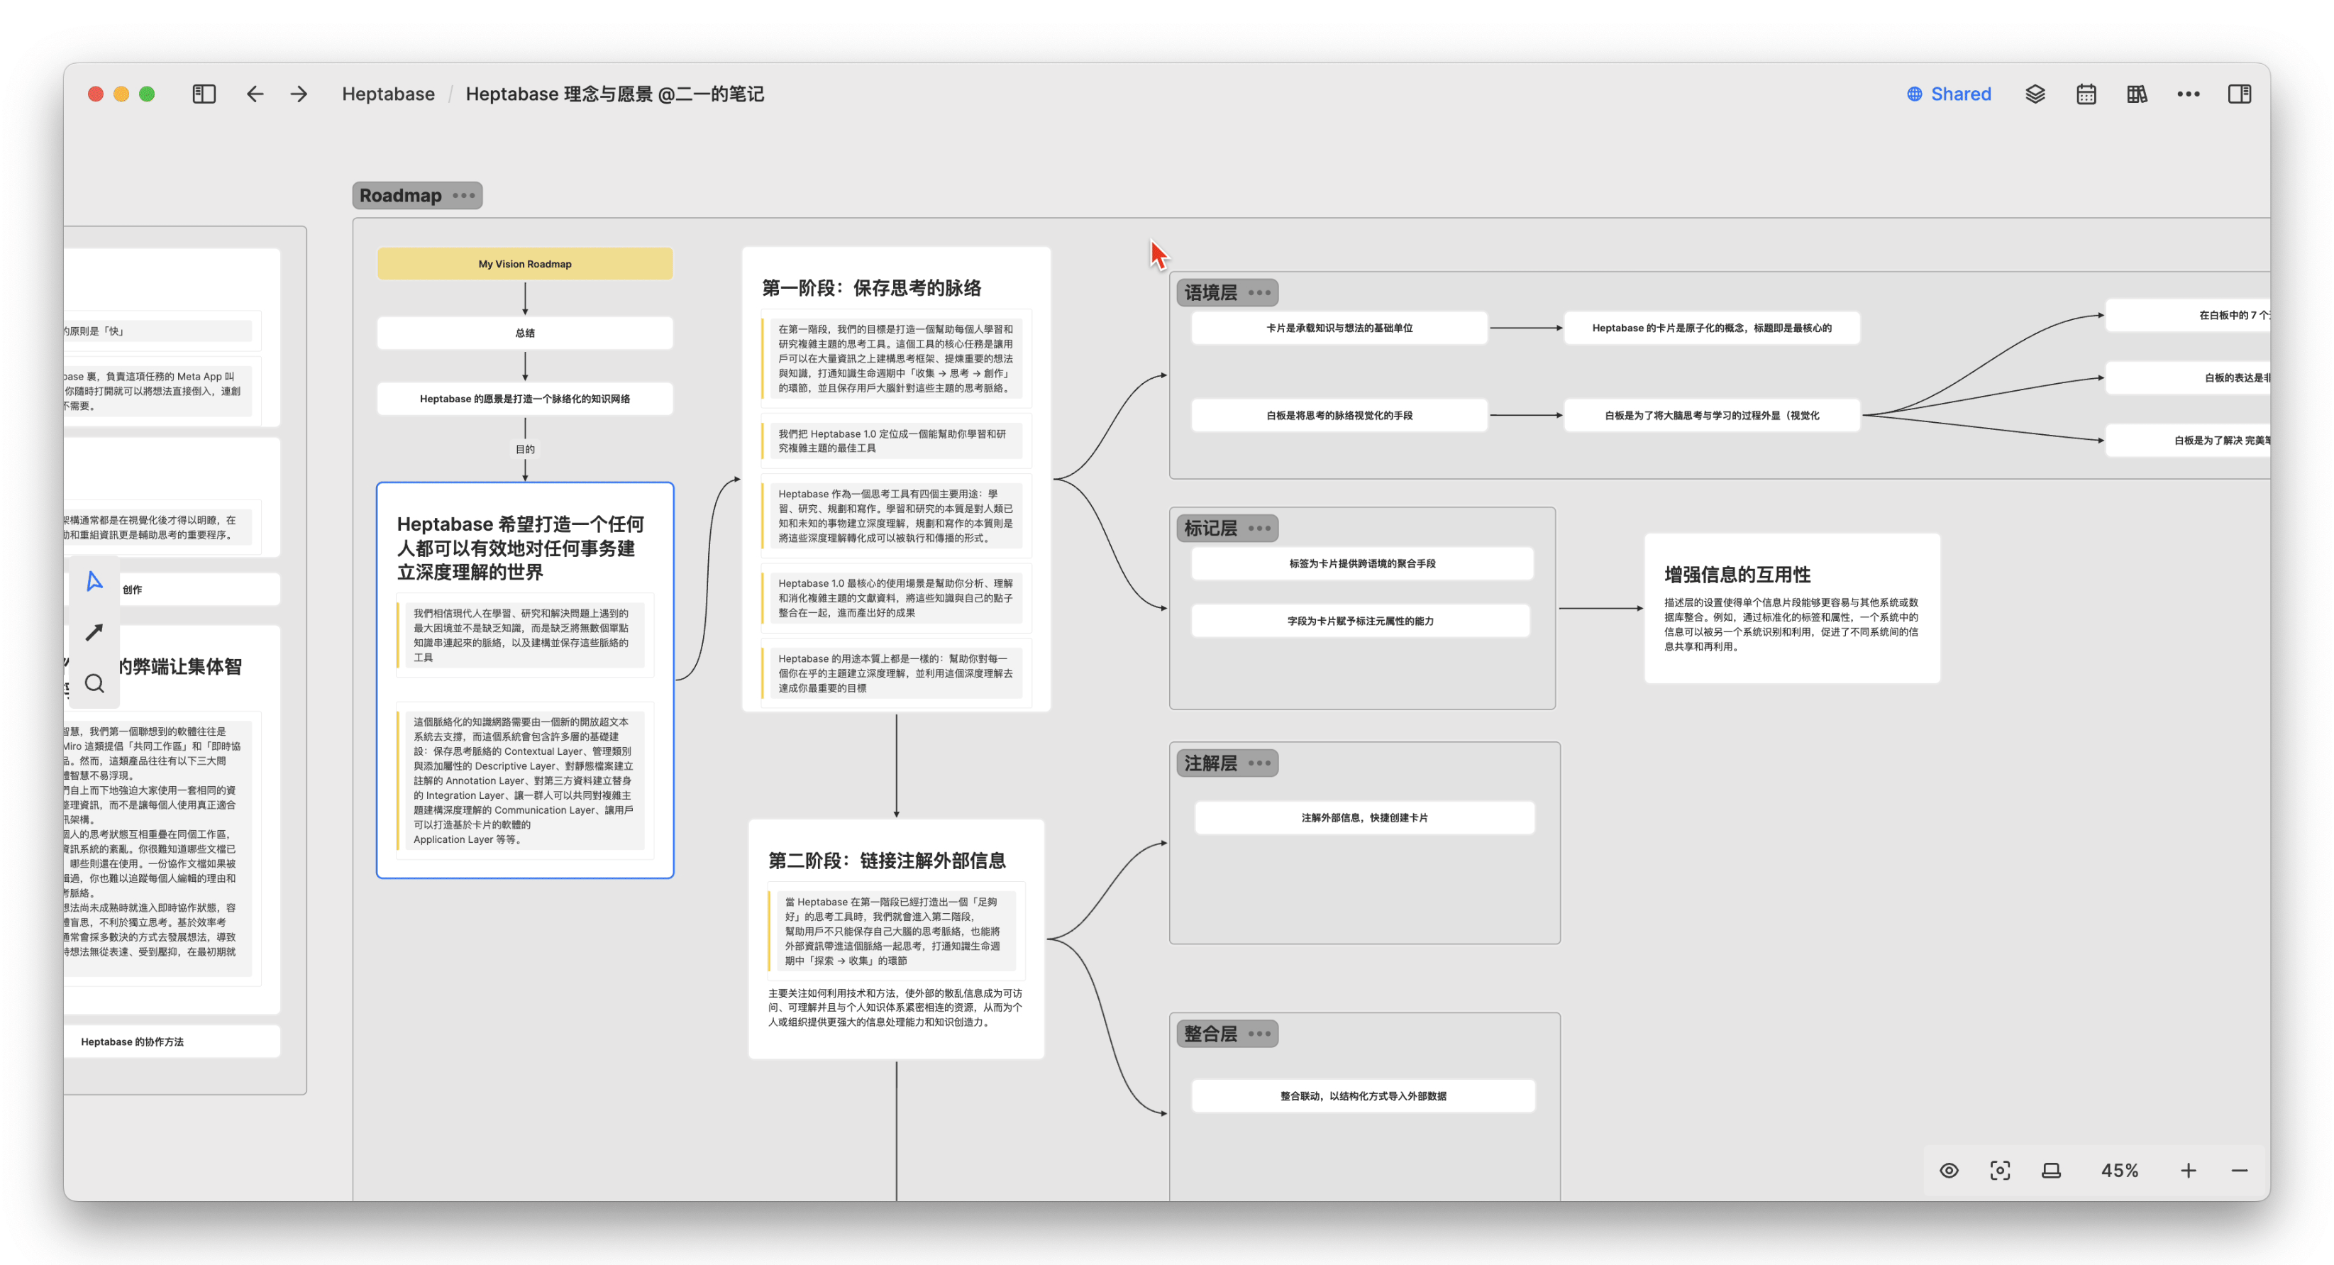Open the Roadmap section options dots

(464, 196)
